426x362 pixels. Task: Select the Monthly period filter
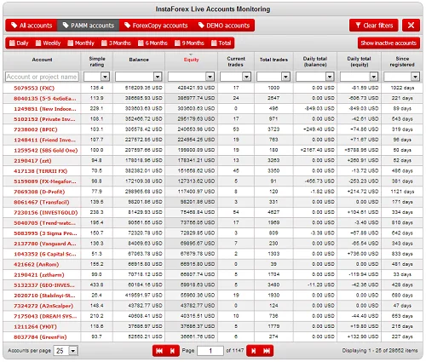[x=81, y=43]
